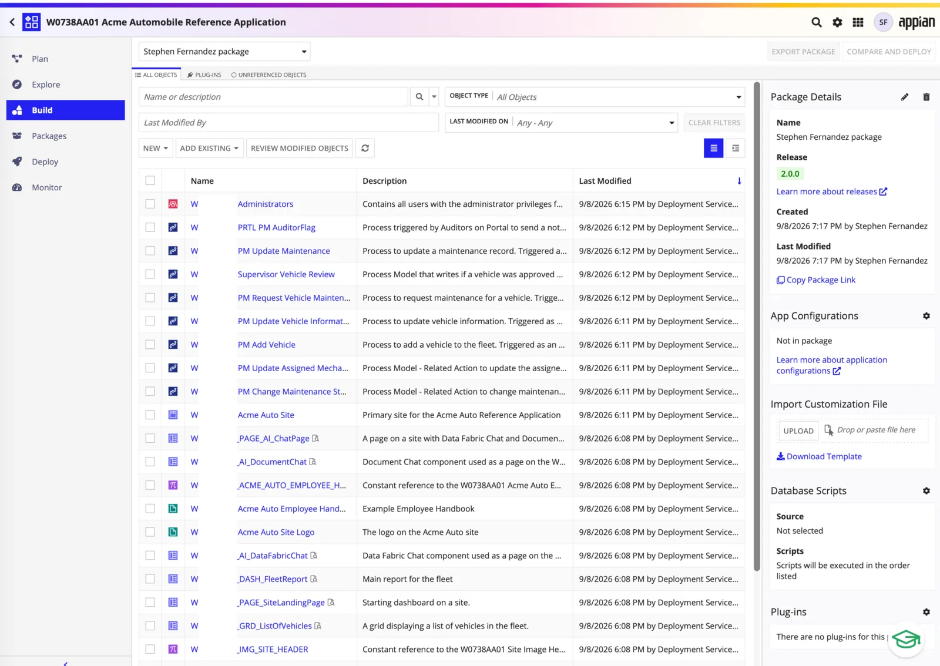Click Copy Package Link
The image size is (940, 666).
[816, 280]
